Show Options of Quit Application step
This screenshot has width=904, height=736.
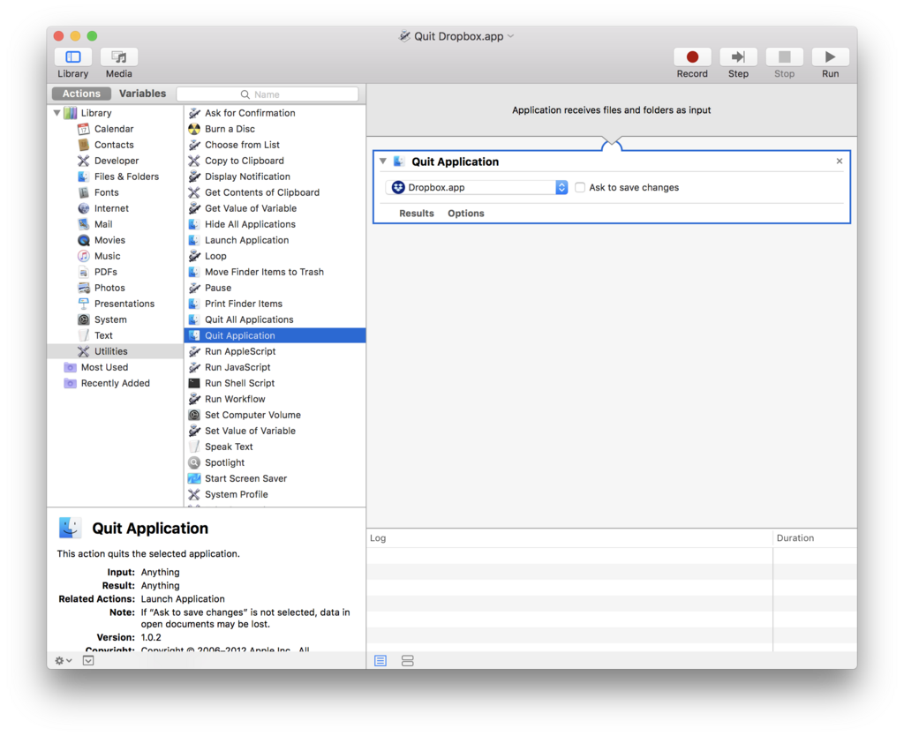pos(466,214)
